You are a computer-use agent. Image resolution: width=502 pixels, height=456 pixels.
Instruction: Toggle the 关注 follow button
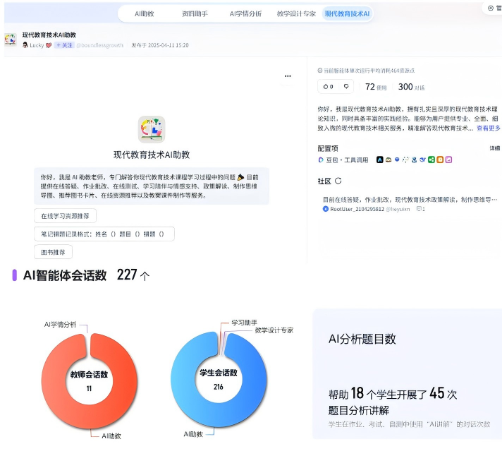pos(64,44)
